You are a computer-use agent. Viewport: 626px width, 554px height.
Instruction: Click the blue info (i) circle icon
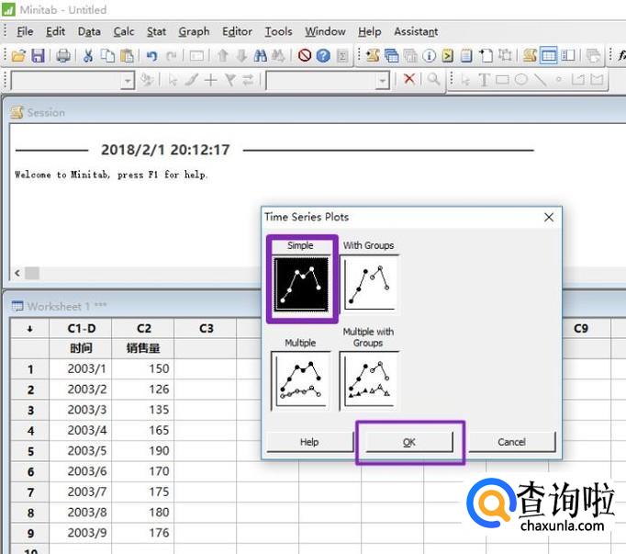(430, 55)
